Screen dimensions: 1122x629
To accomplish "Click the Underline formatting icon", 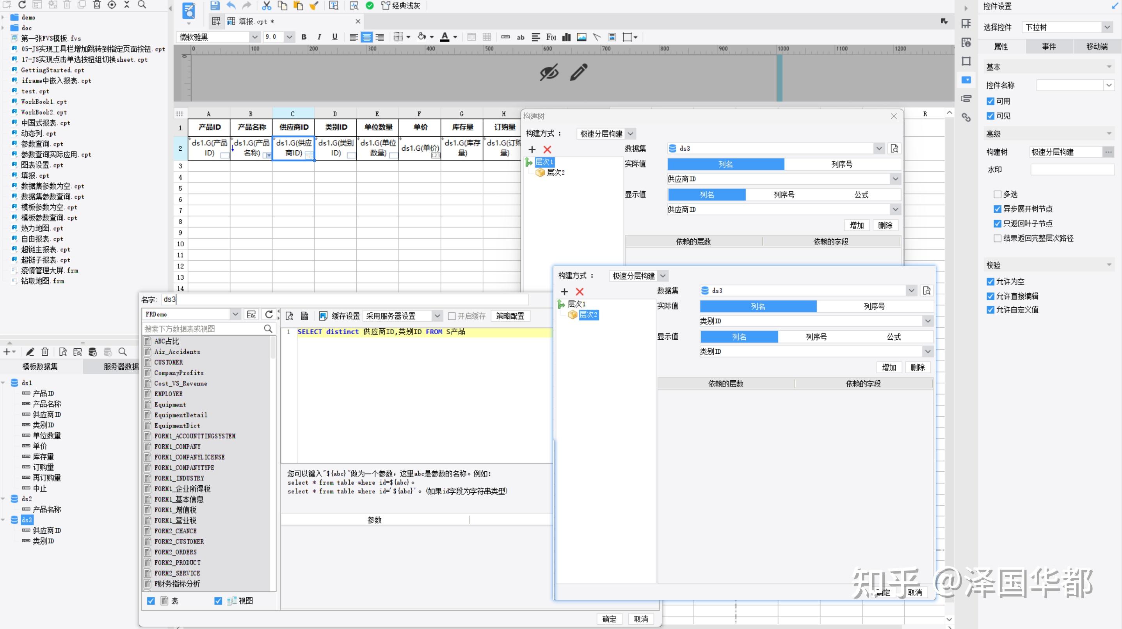I will [x=334, y=37].
